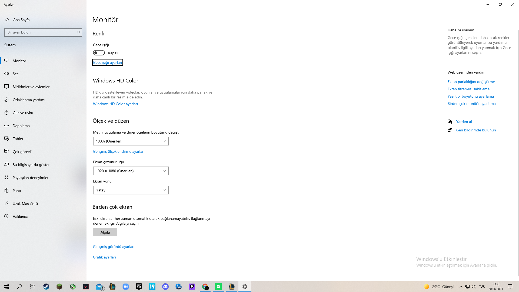Viewport: 519px width, 292px height.
Task: Start Valorant from the taskbar
Action: tap(86, 287)
